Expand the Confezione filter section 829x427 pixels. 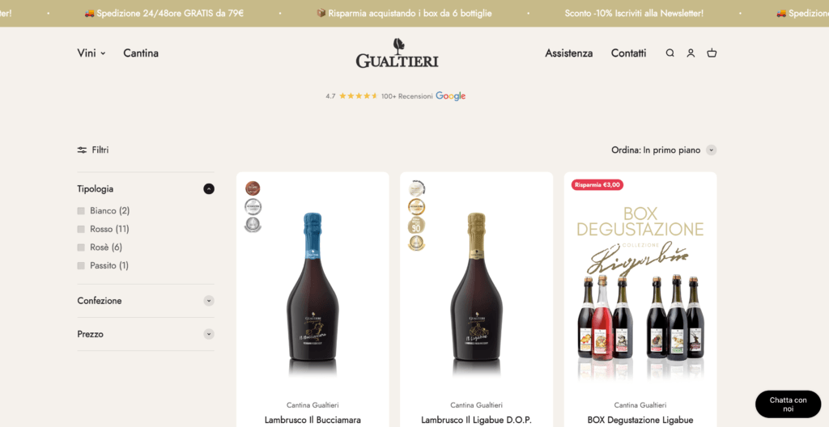click(209, 301)
